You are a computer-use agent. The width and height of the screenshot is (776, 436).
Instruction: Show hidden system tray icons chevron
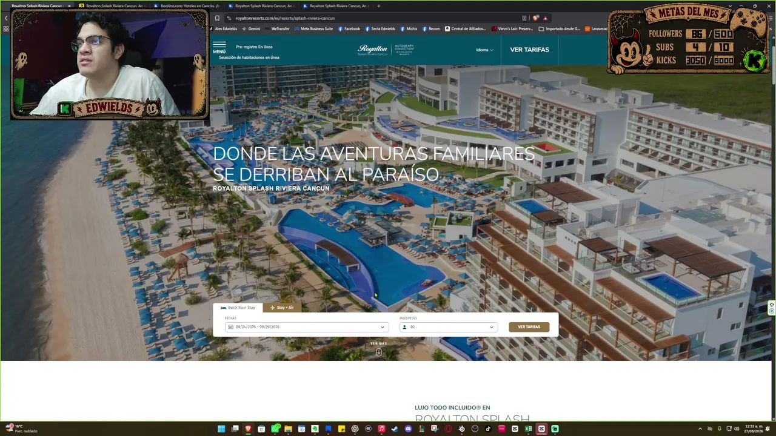(700, 429)
